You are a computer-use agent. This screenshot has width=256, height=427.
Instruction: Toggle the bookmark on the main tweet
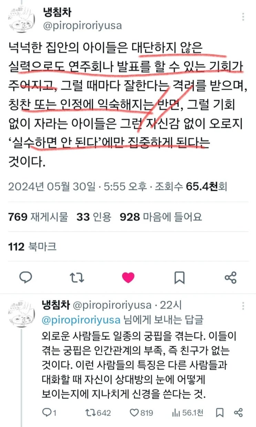click(x=180, y=277)
